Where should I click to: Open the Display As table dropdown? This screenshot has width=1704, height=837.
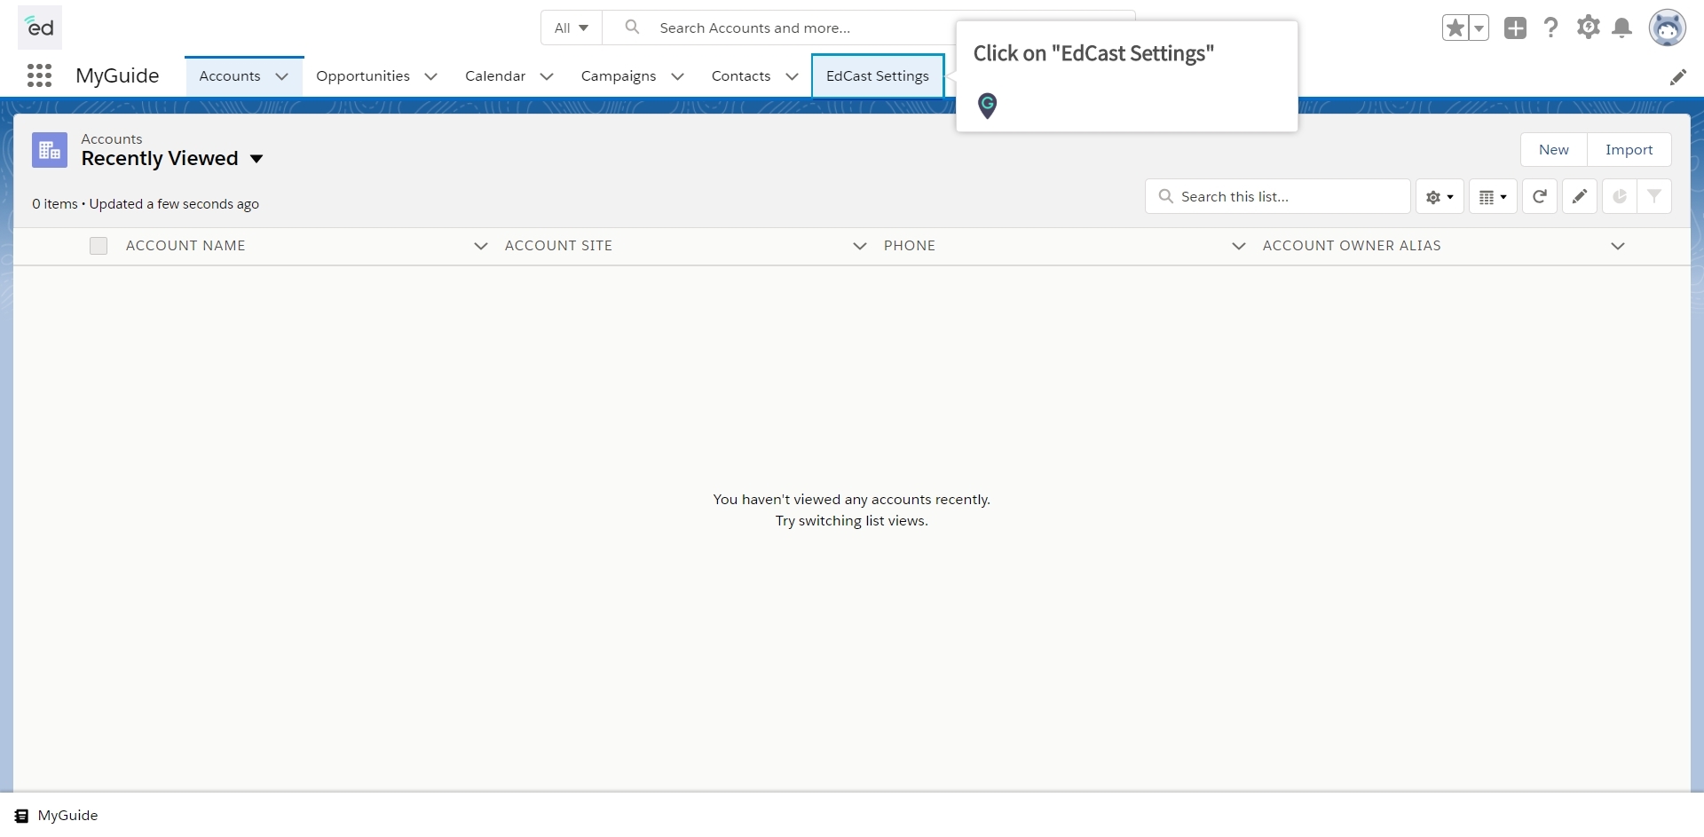click(x=1494, y=196)
